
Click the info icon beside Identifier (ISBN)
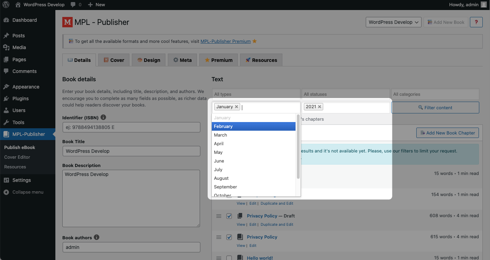(103, 118)
